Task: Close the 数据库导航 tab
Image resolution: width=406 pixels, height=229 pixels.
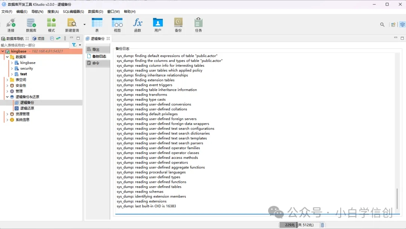Action: coord(27,39)
